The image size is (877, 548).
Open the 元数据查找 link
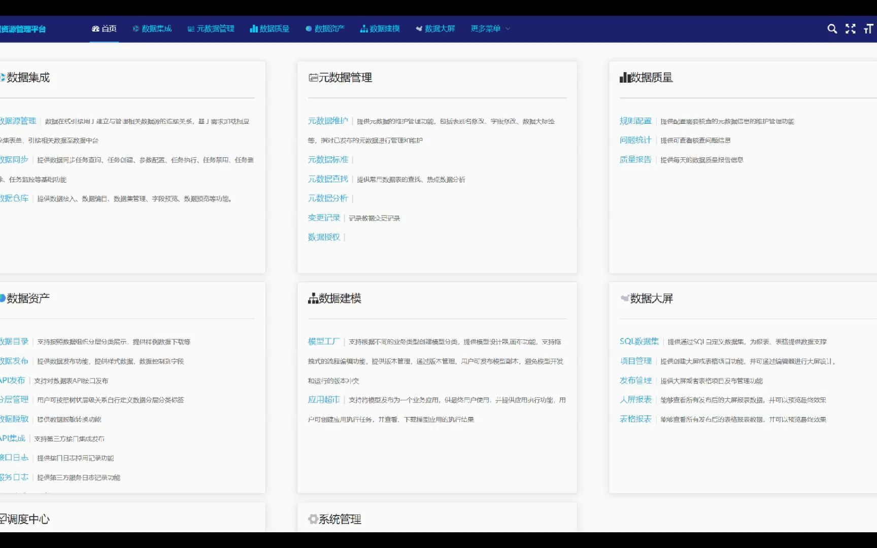click(x=328, y=179)
